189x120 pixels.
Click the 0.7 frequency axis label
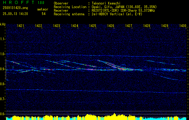pyautogui.click(x=2, y=99)
